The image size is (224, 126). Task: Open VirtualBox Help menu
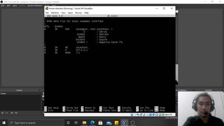click(x=86, y=13)
